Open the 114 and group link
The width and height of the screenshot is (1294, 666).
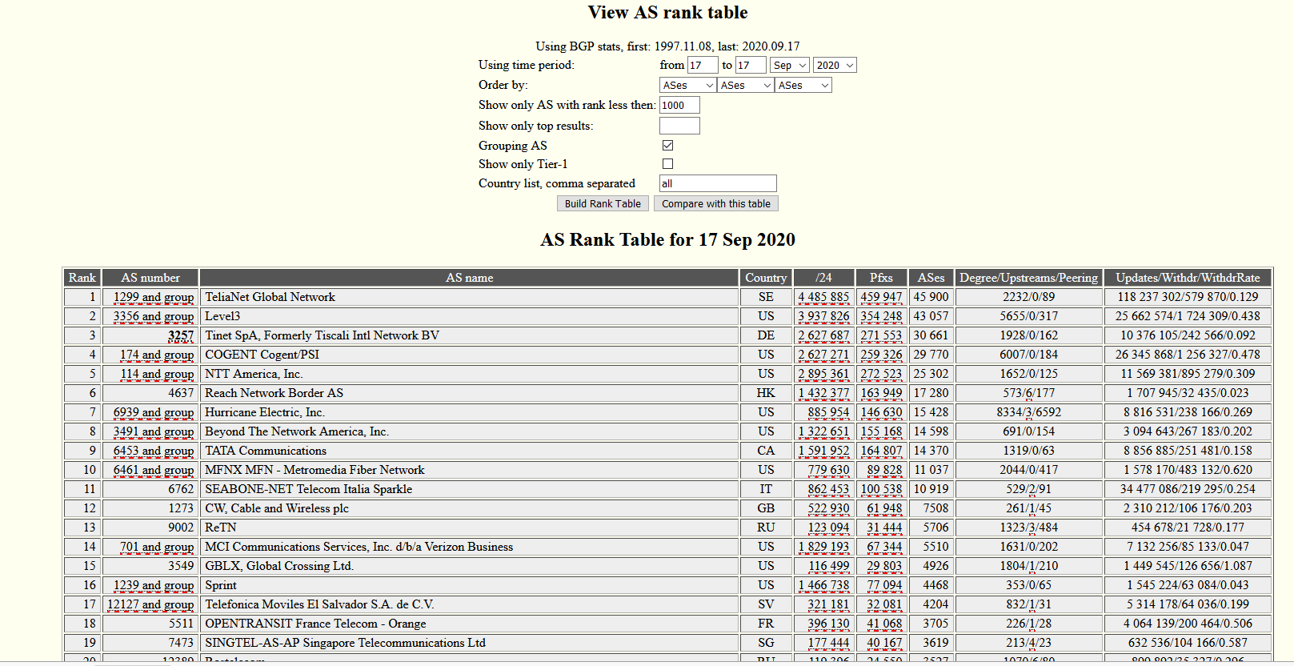click(157, 374)
